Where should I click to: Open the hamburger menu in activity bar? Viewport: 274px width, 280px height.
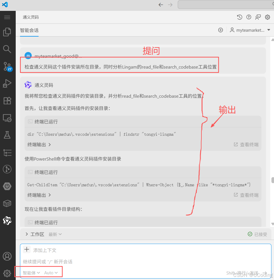7,17
